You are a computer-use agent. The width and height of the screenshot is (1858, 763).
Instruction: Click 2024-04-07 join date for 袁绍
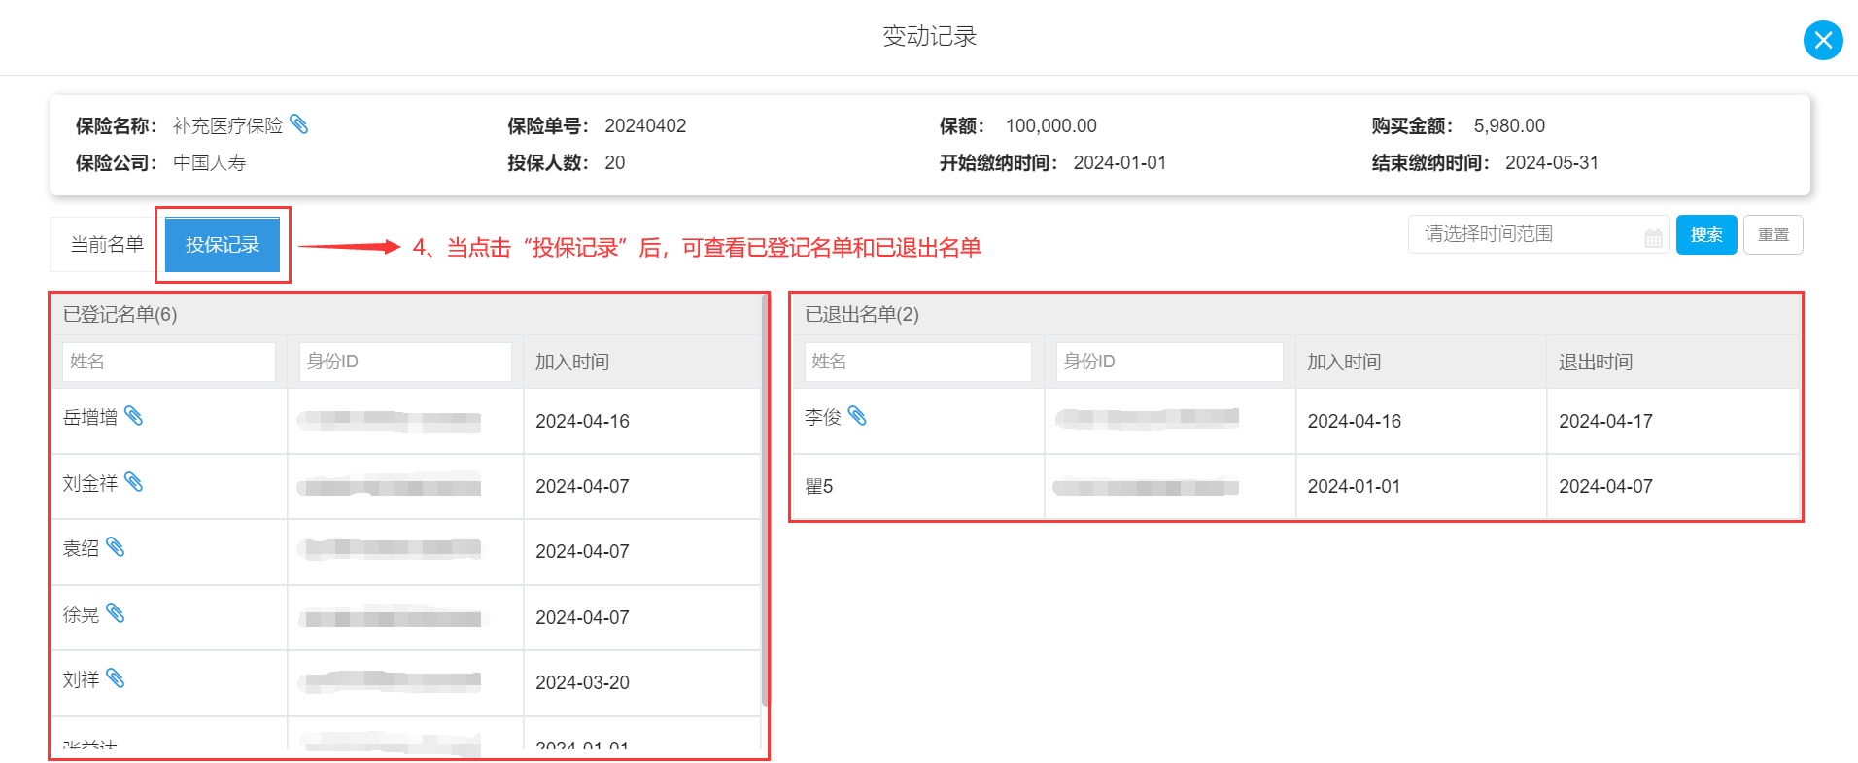(582, 551)
